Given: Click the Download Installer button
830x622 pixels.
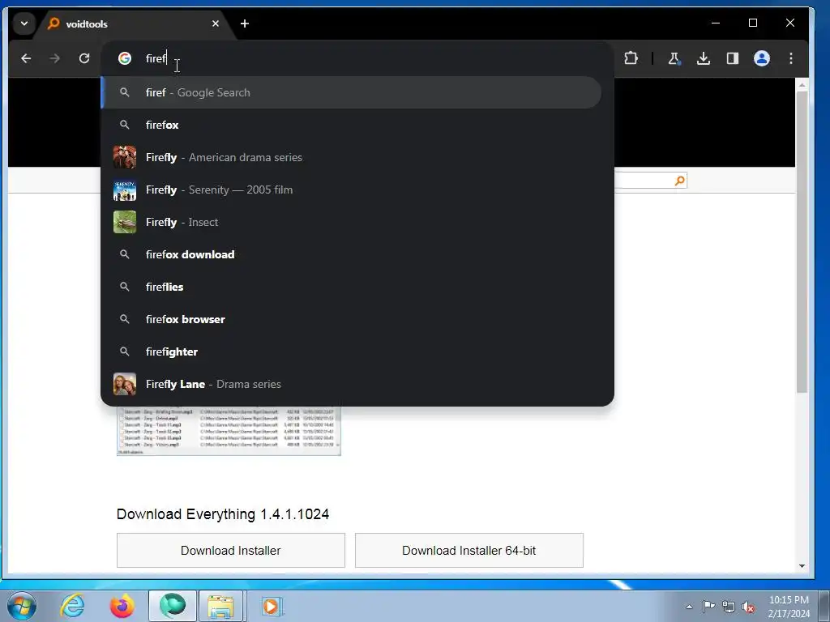Looking at the screenshot, I should coord(231,550).
